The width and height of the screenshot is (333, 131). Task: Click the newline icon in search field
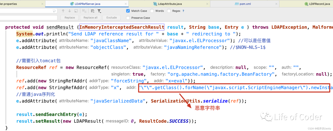click(x=54, y=11)
